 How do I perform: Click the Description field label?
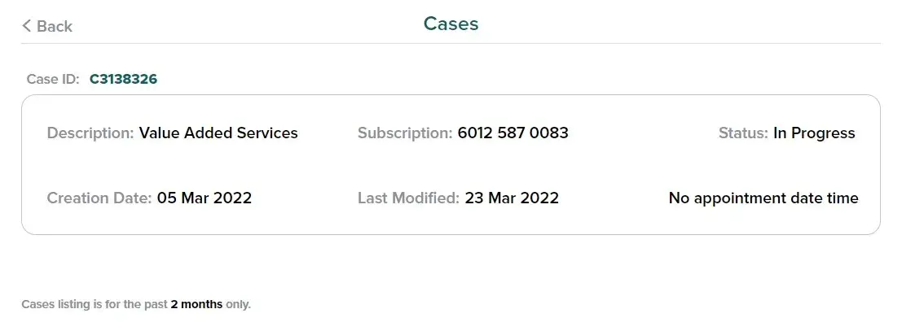coord(90,133)
